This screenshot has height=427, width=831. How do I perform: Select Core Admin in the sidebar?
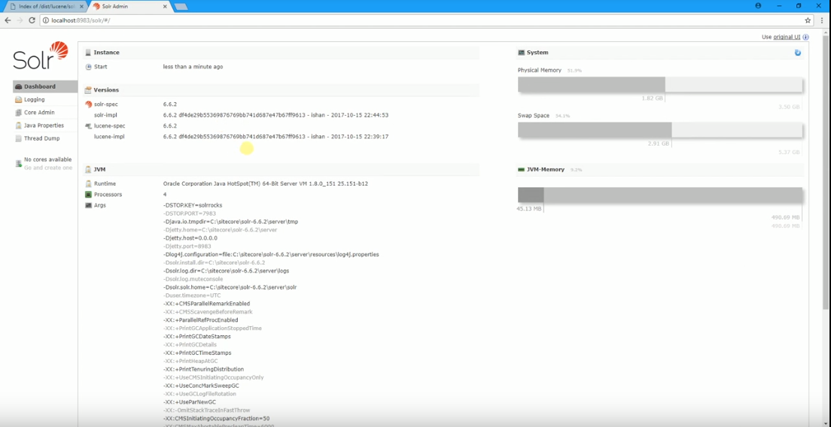pyautogui.click(x=39, y=112)
